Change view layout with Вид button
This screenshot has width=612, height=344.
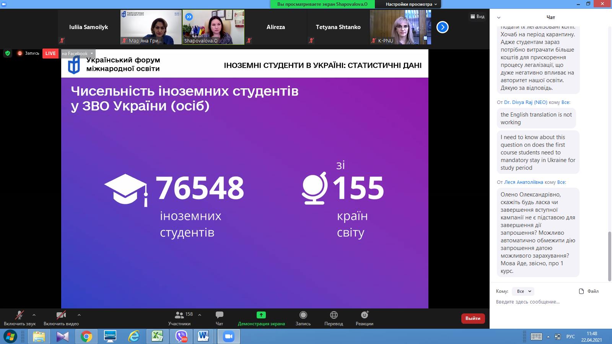477,16
